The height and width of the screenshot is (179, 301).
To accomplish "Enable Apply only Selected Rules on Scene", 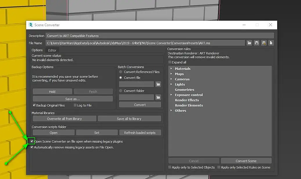I will (x=219, y=167).
